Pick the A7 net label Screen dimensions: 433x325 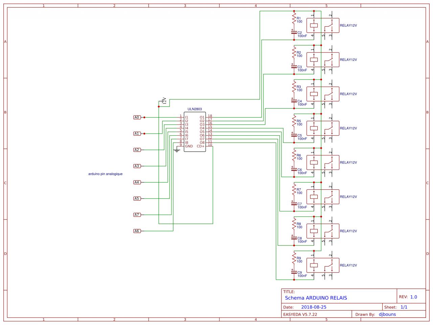(x=137, y=215)
